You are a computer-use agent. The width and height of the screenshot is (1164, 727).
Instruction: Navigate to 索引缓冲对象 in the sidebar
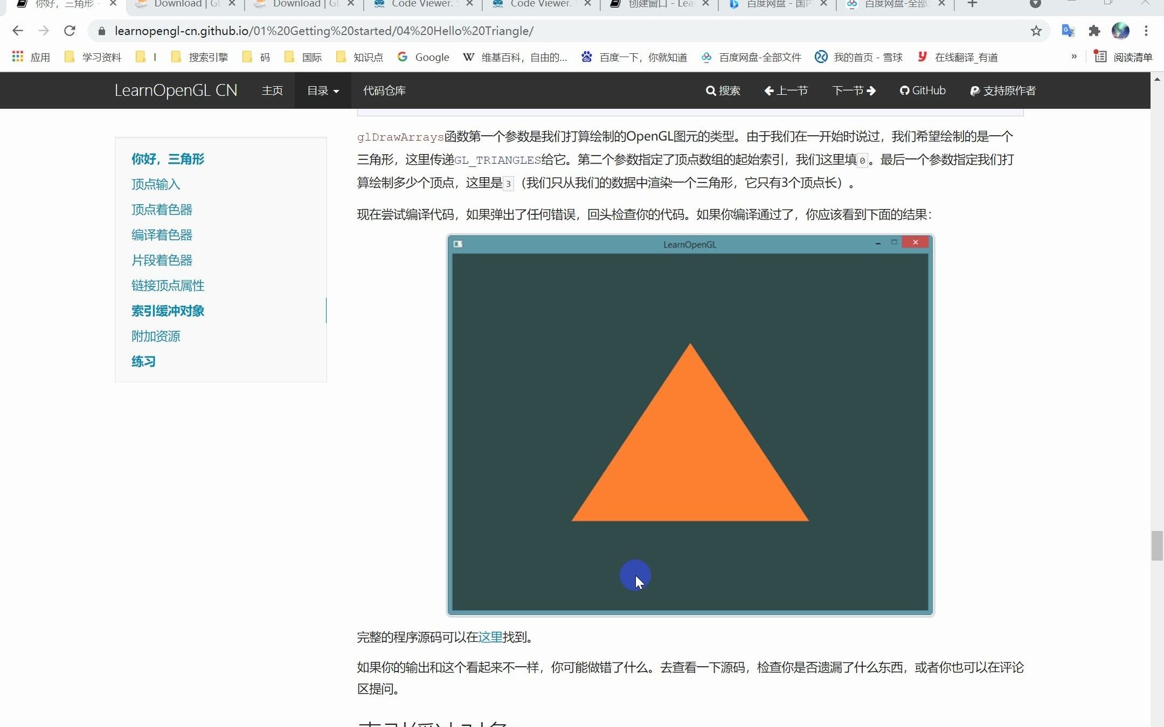point(168,311)
